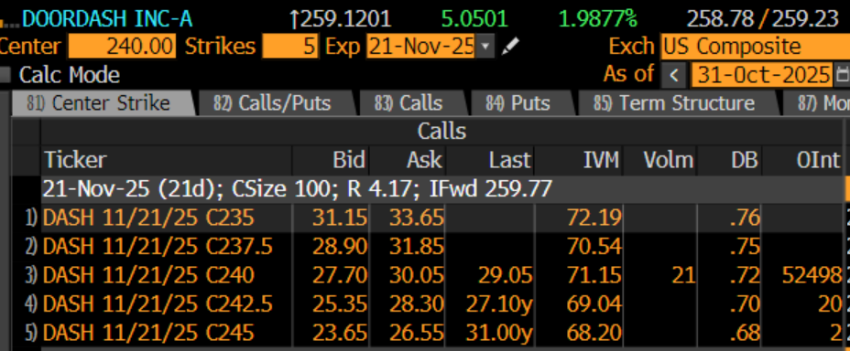This screenshot has width=850, height=351.
Task: Click the As of date field 31-Oct-2025
Action: point(762,75)
